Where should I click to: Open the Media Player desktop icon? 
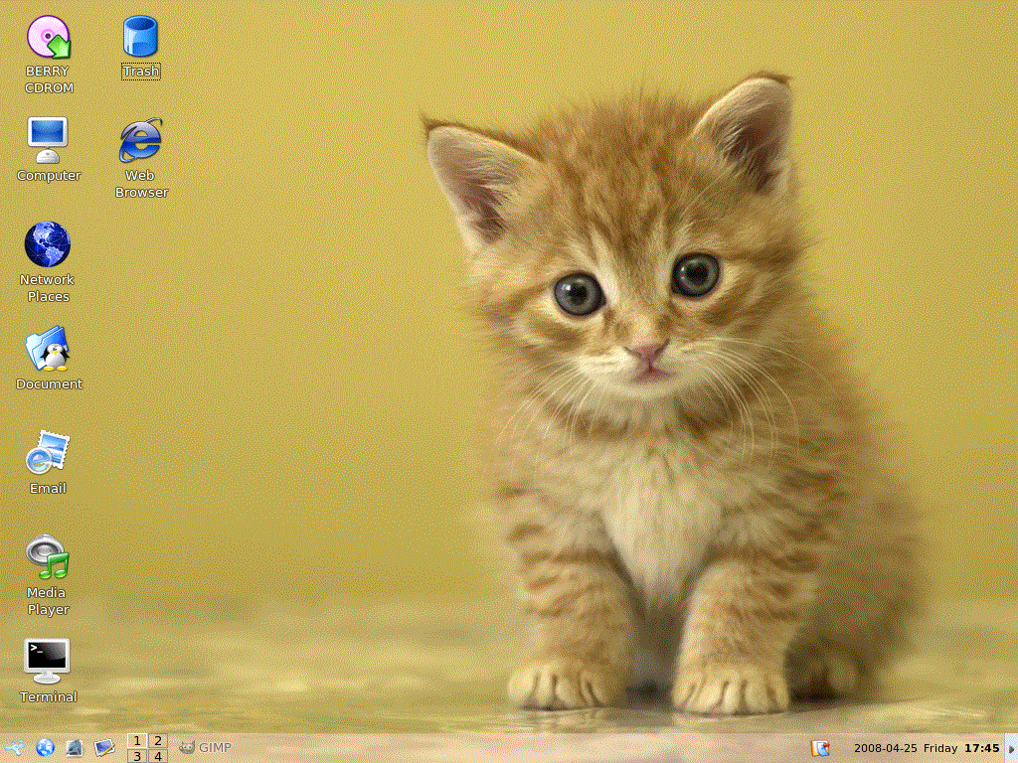[x=48, y=558]
